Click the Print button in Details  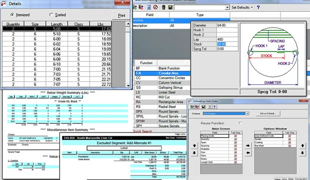121,15
